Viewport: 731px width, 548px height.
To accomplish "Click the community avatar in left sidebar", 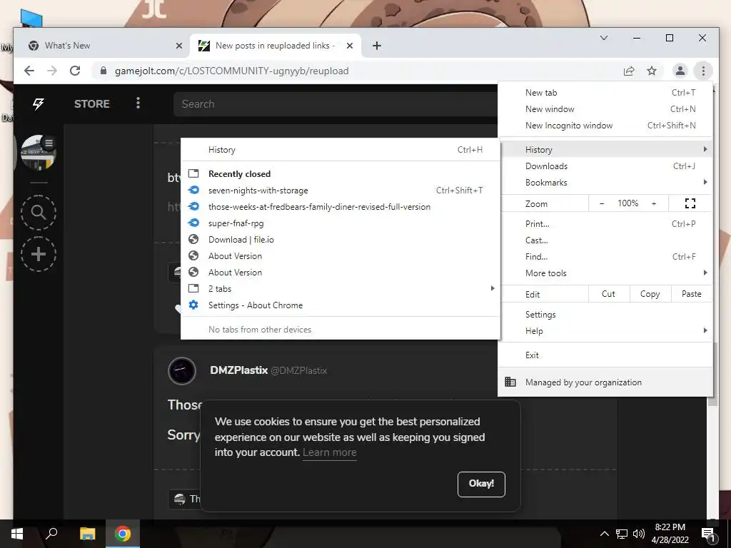I will click(39, 153).
